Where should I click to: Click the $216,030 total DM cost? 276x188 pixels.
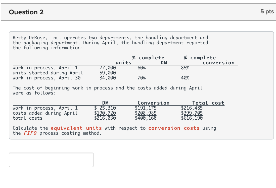[105, 118]
